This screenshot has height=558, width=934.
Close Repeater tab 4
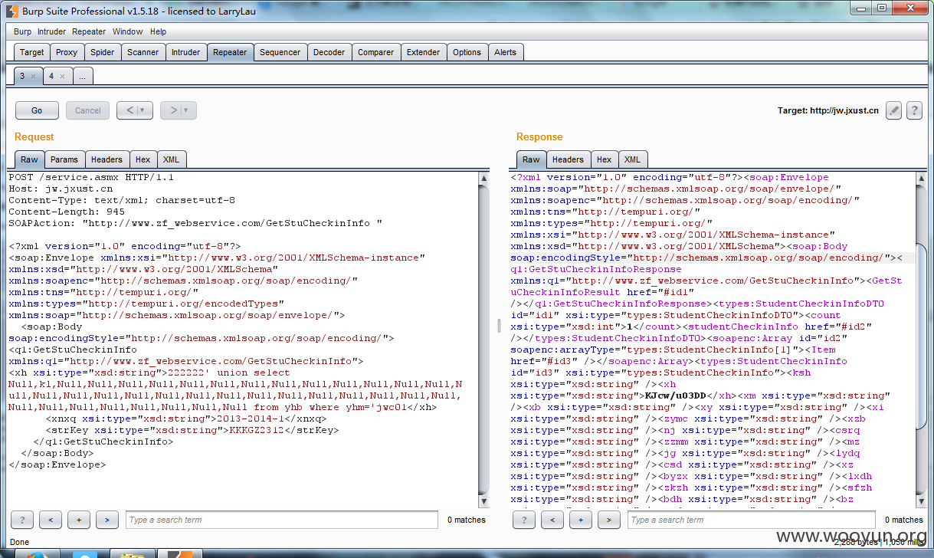click(x=62, y=76)
